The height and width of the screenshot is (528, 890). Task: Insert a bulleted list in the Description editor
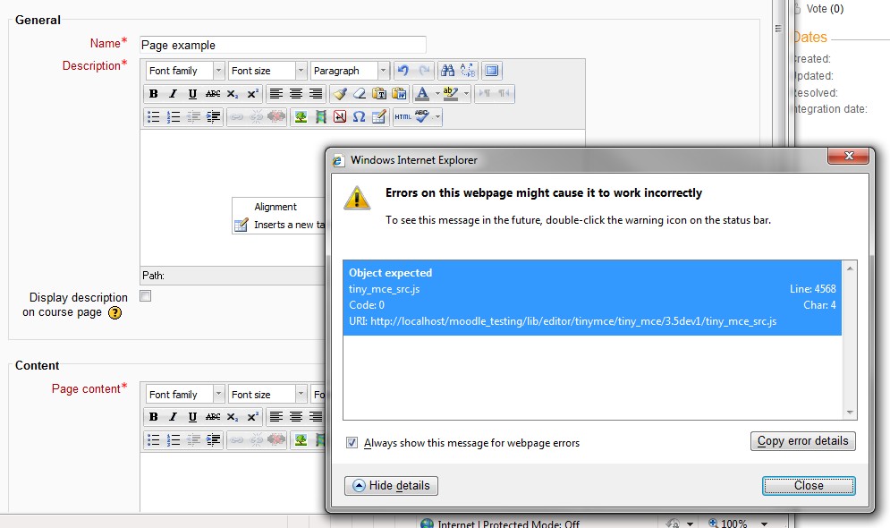point(153,117)
